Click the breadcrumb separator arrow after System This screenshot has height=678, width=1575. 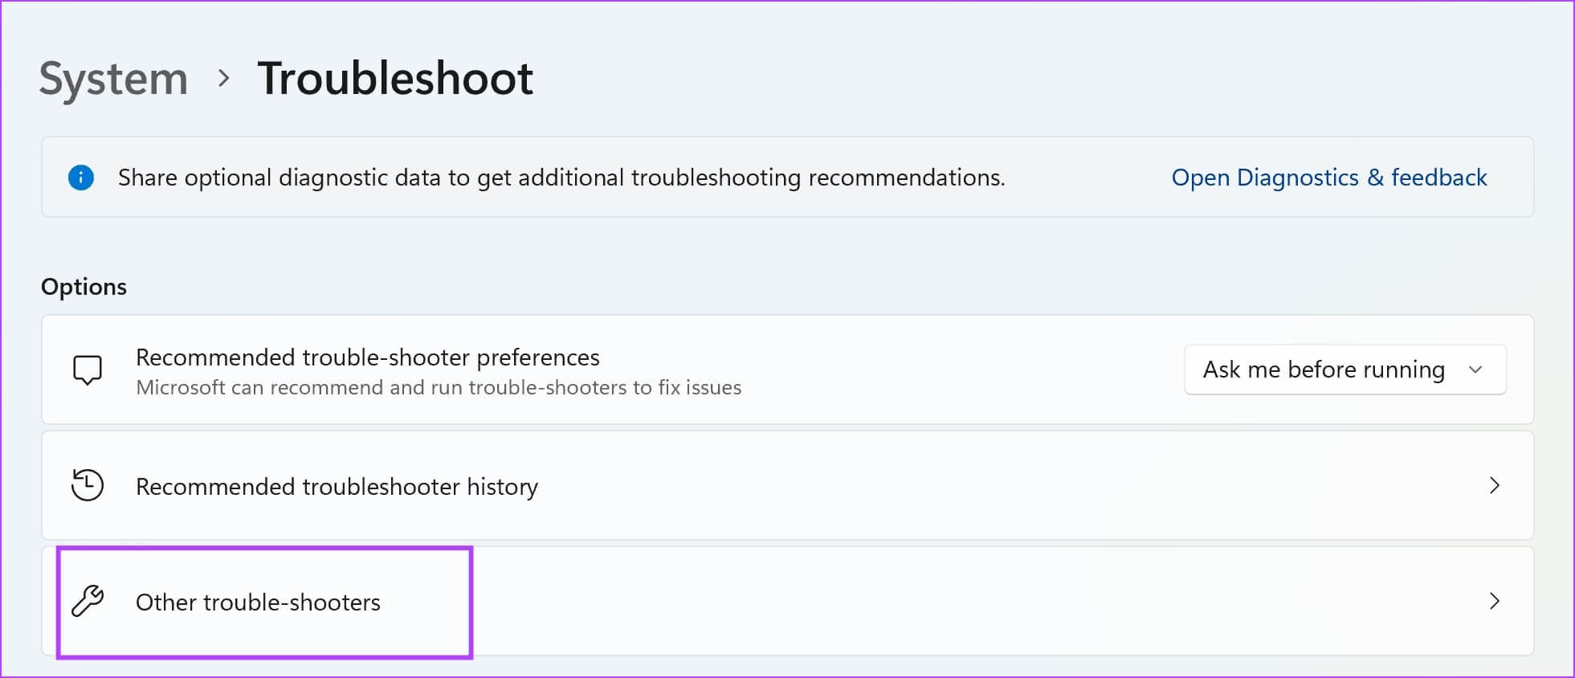[x=224, y=79]
